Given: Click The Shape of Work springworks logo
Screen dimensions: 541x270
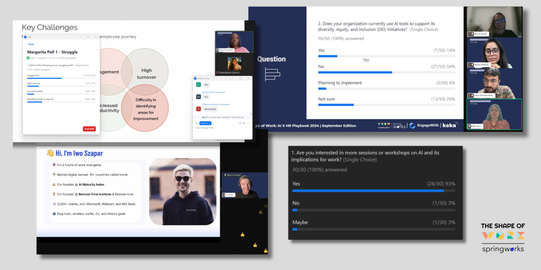Looking at the screenshot, I should pyautogui.click(x=502, y=237).
